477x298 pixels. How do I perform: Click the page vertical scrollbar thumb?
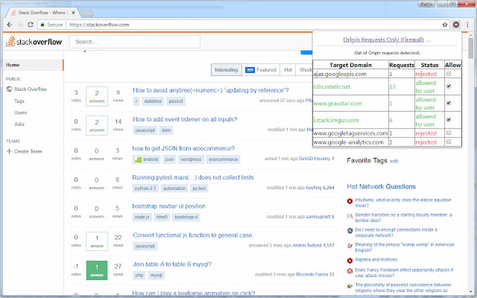tap(470, 48)
